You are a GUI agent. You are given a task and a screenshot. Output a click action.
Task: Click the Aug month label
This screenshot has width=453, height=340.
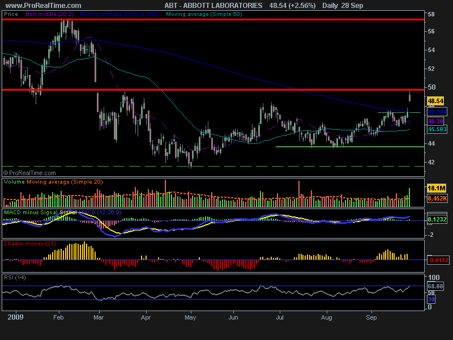327,317
